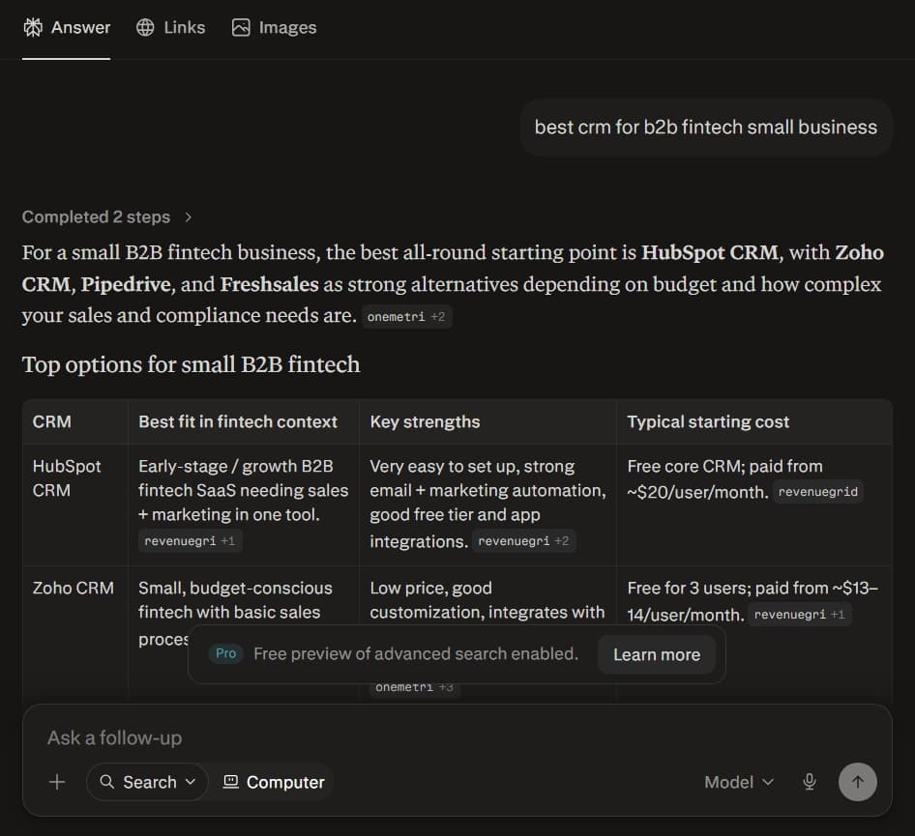Open the Search mode dropdown
The height and width of the screenshot is (836, 915).
147,782
